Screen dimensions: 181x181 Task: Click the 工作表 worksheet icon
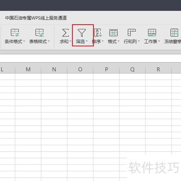152,33
